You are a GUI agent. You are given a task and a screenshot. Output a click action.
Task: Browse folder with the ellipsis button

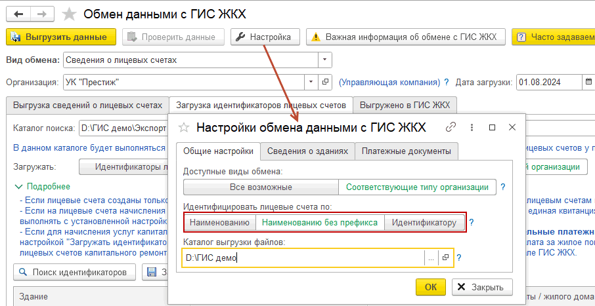pyautogui.click(x=431, y=258)
